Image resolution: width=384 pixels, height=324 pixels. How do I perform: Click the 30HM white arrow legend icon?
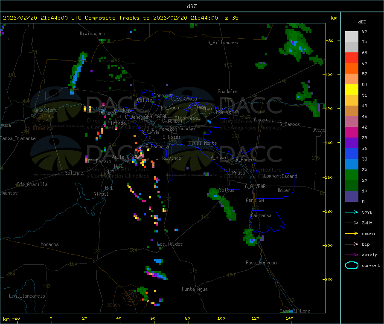coord(352,223)
